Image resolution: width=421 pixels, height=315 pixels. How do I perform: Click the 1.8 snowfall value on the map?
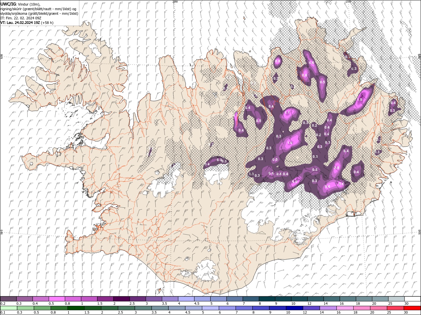359,100
